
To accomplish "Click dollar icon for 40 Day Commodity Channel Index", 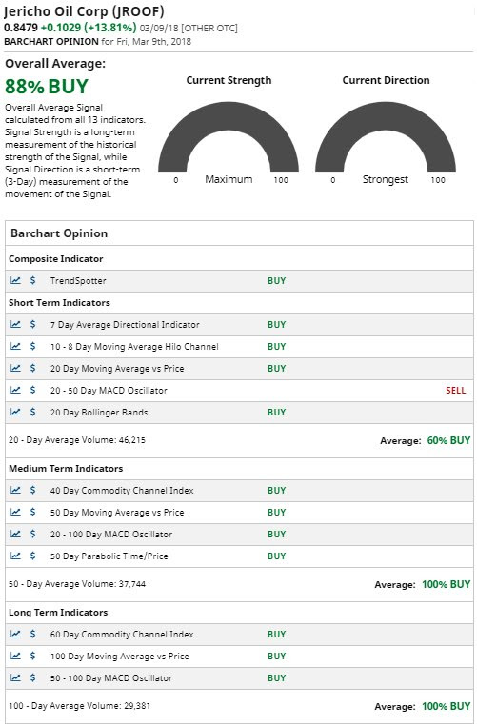I will point(32,490).
